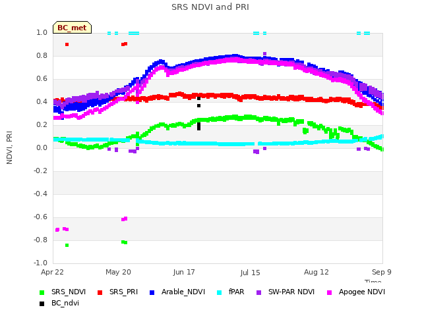Click the SRS_NDVI legend label
Image resolution: width=422 pixels, height=316 pixels.
click(x=69, y=292)
